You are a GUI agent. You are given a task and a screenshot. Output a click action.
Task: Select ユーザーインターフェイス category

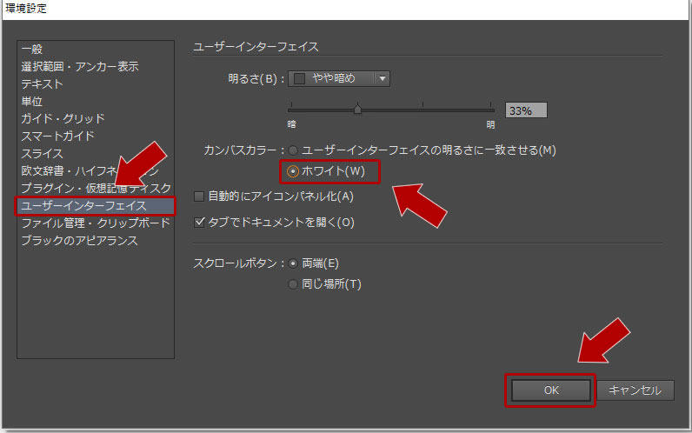[x=96, y=206]
